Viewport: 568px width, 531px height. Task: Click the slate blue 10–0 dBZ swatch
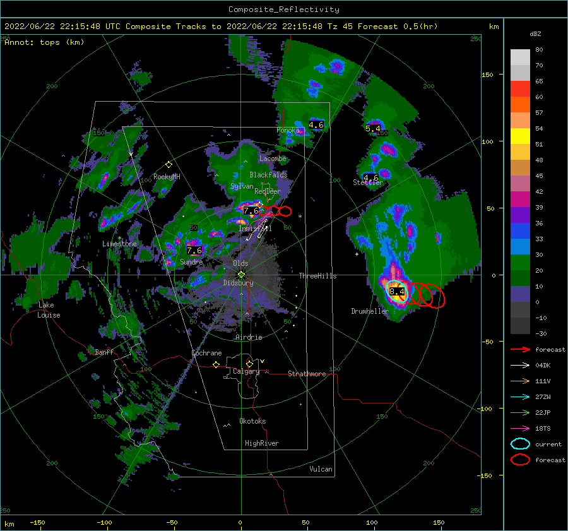[x=520, y=294]
